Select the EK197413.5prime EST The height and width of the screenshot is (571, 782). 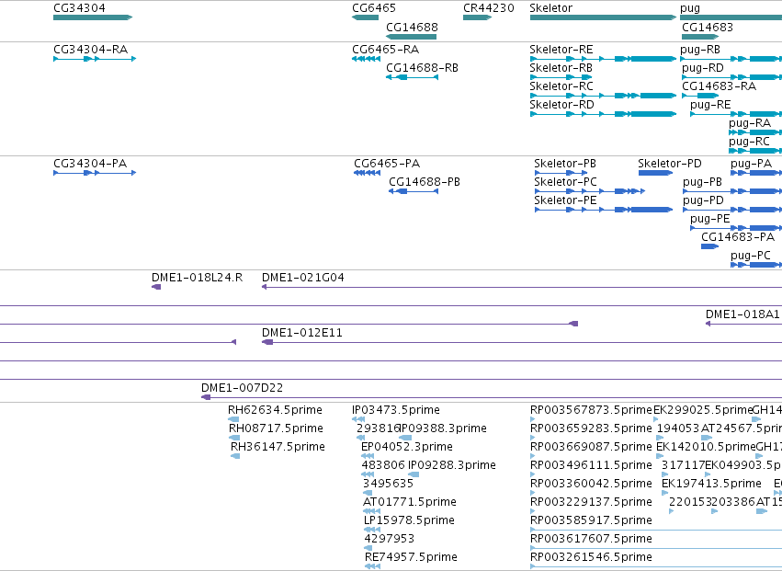pos(664,494)
